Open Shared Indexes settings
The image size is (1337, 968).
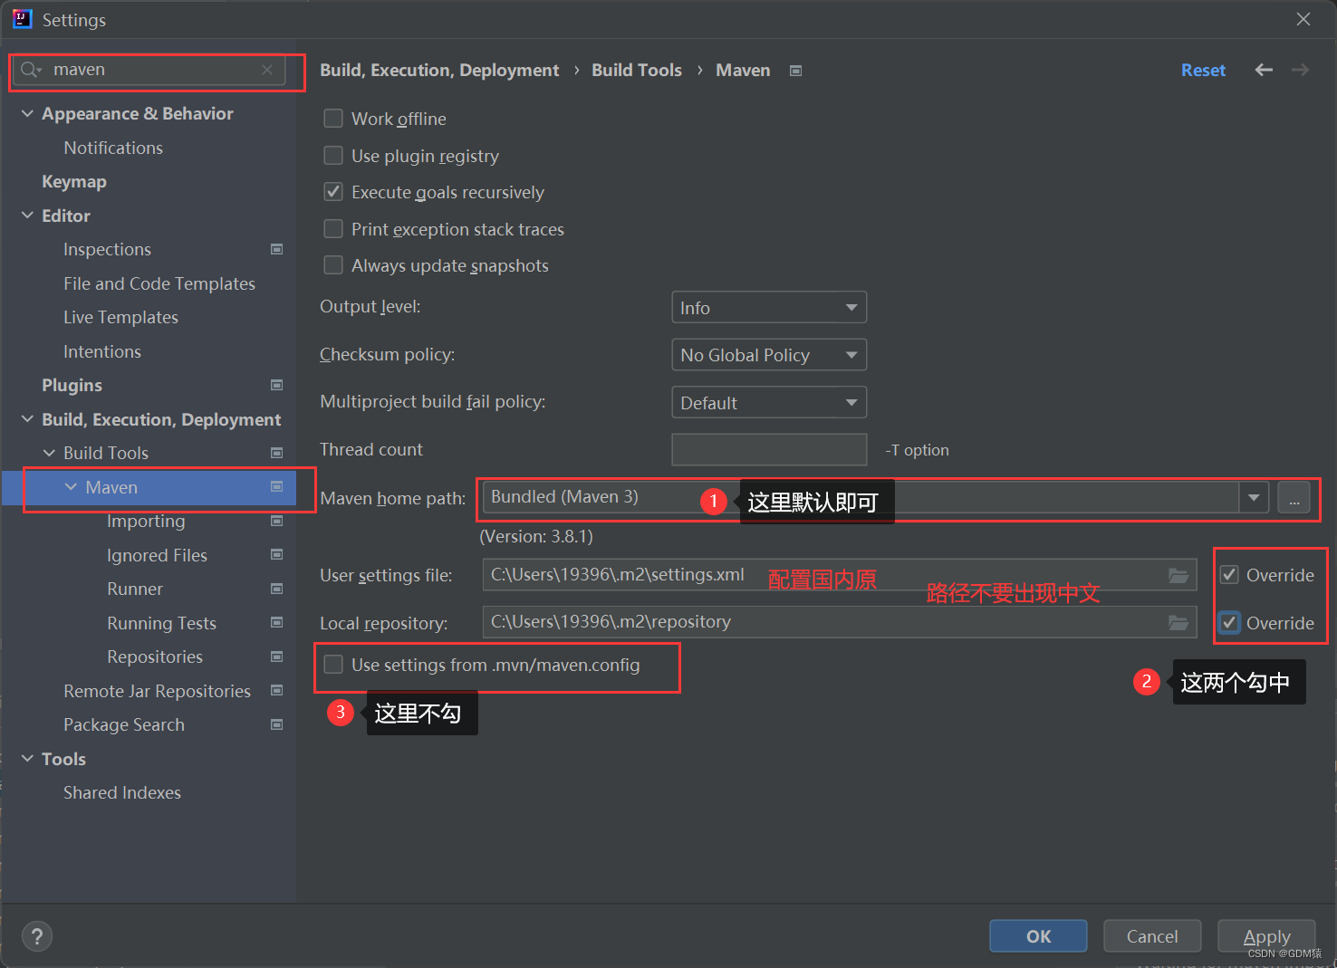point(122,792)
